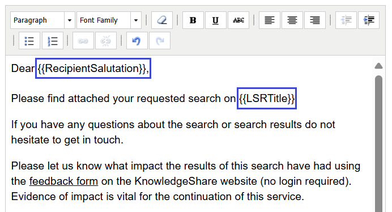This screenshot has height=212, width=392.
Task: Decrease indent (outdent) button
Action: pyautogui.click(x=346, y=20)
